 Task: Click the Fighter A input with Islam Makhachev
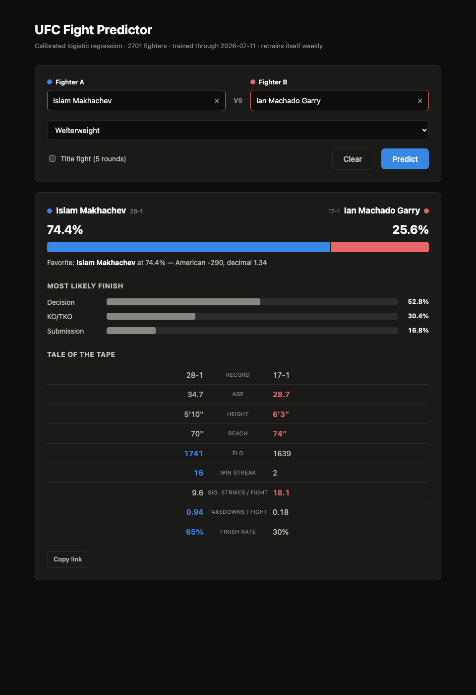[x=136, y=100]
